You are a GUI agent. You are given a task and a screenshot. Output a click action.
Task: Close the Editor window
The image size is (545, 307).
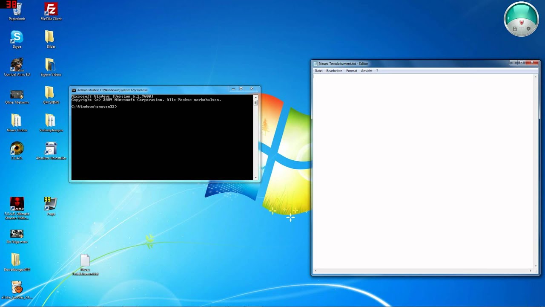tap(532, 63)
